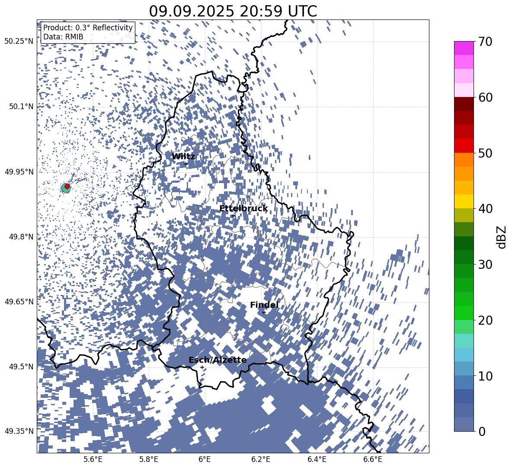The image size is (512, 468).
Task: Click the dark maroon colorbar segment below 60
Action: 464,104
